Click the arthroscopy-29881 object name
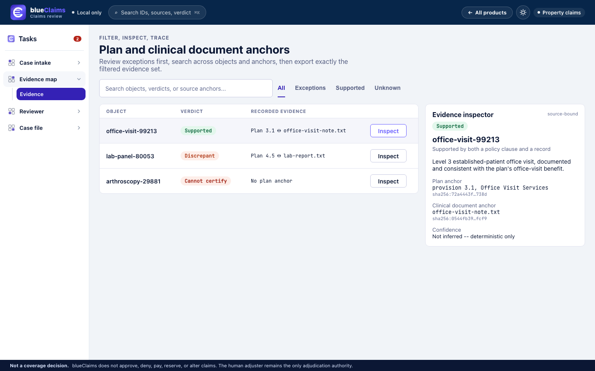This screenshot has height=371, width=595. [133, 181]
